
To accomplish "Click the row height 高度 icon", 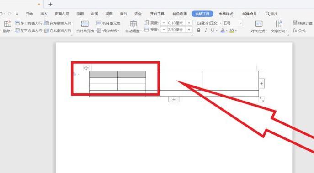I will tap(147, 23).
